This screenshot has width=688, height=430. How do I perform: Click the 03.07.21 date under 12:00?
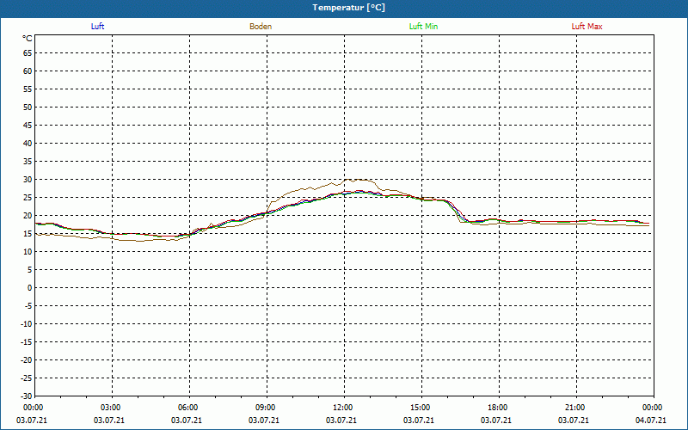tap(341, 421)
